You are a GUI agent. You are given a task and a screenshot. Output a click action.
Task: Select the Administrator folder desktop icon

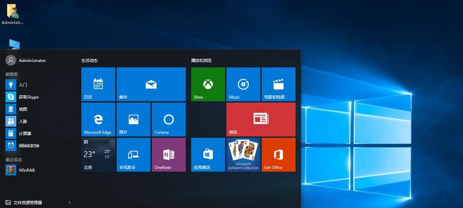[12, 14]
